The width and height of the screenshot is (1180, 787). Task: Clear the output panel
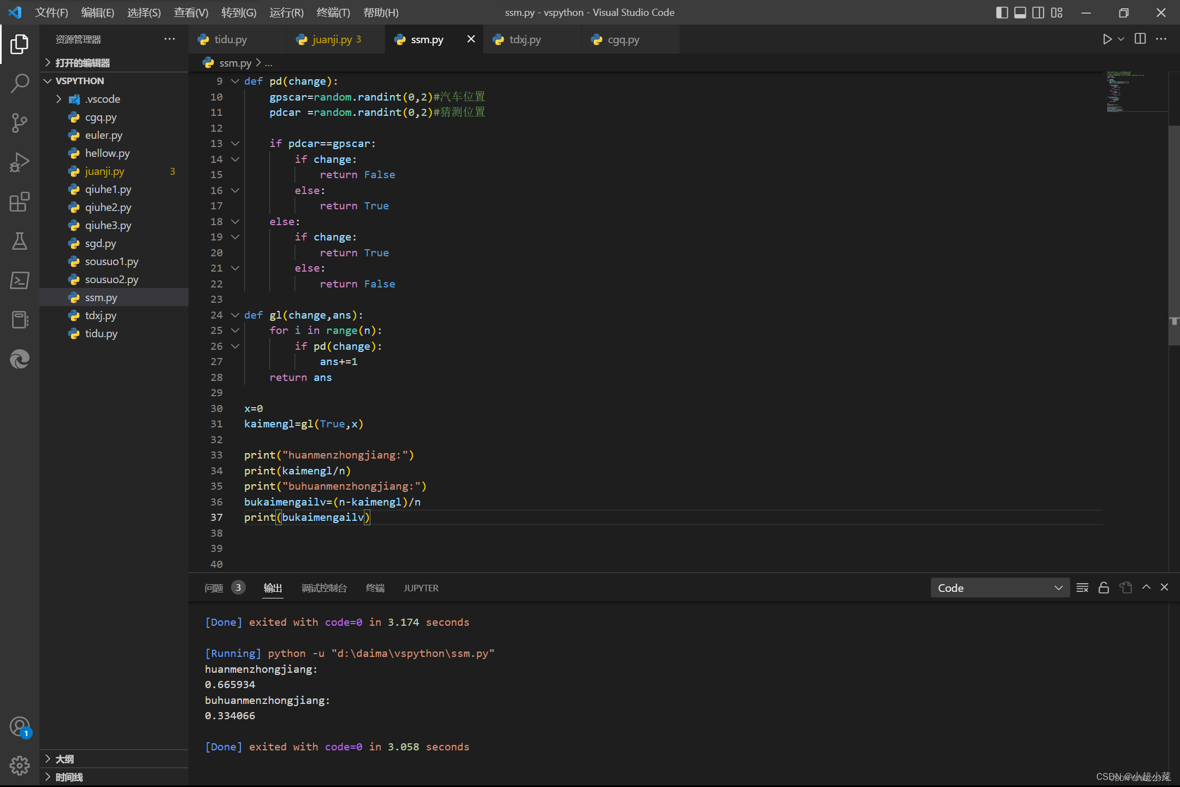(x=1082, y=588)
